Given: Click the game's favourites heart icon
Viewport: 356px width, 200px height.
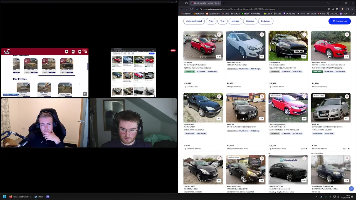Looking at the screenshot, I should click(80, 52).
